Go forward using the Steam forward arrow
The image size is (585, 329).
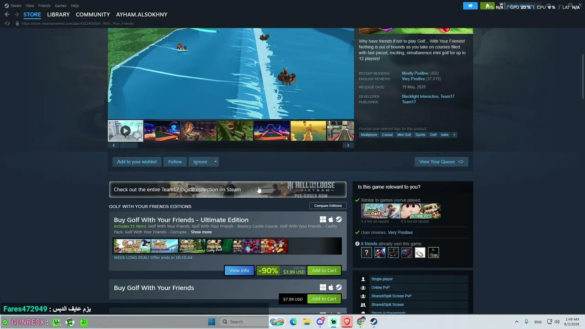(x=16, y=15)
